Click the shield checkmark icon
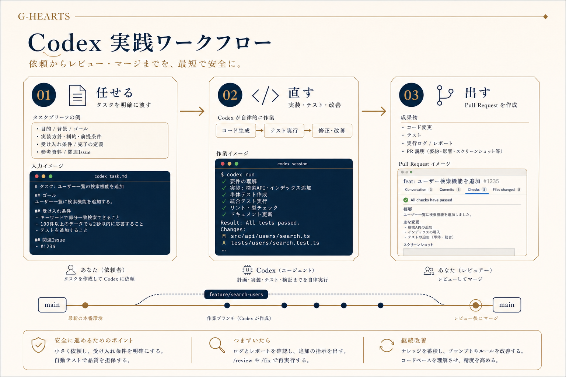Viewport: 566px width, 377px height. (x=38, y=345)
